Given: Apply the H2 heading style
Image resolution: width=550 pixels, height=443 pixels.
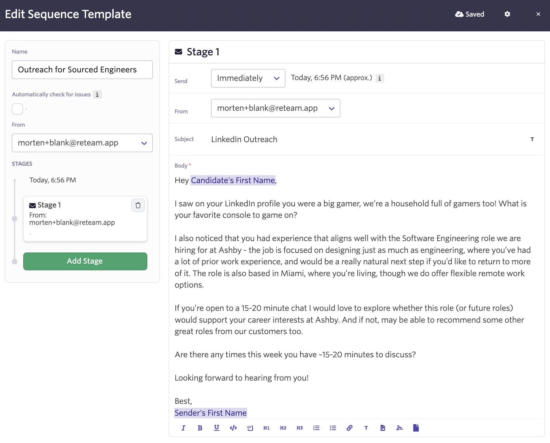Looking at the screenshot, I should point(283,428).
